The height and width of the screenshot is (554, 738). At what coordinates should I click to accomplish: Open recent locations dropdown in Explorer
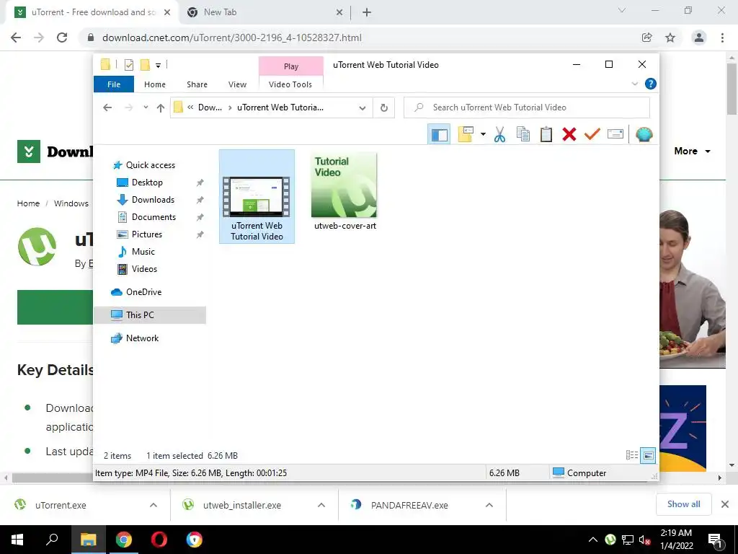[146, 107]
